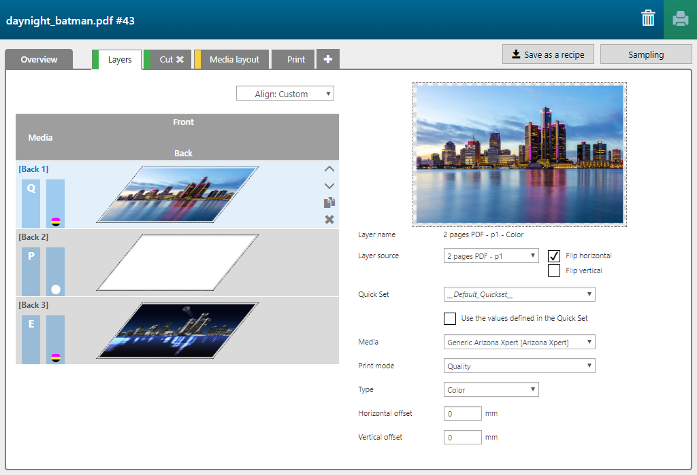The height and width of the screenshot is (475, 697).
Task: Click the large city skyline preview image
Action: point(519,154)
